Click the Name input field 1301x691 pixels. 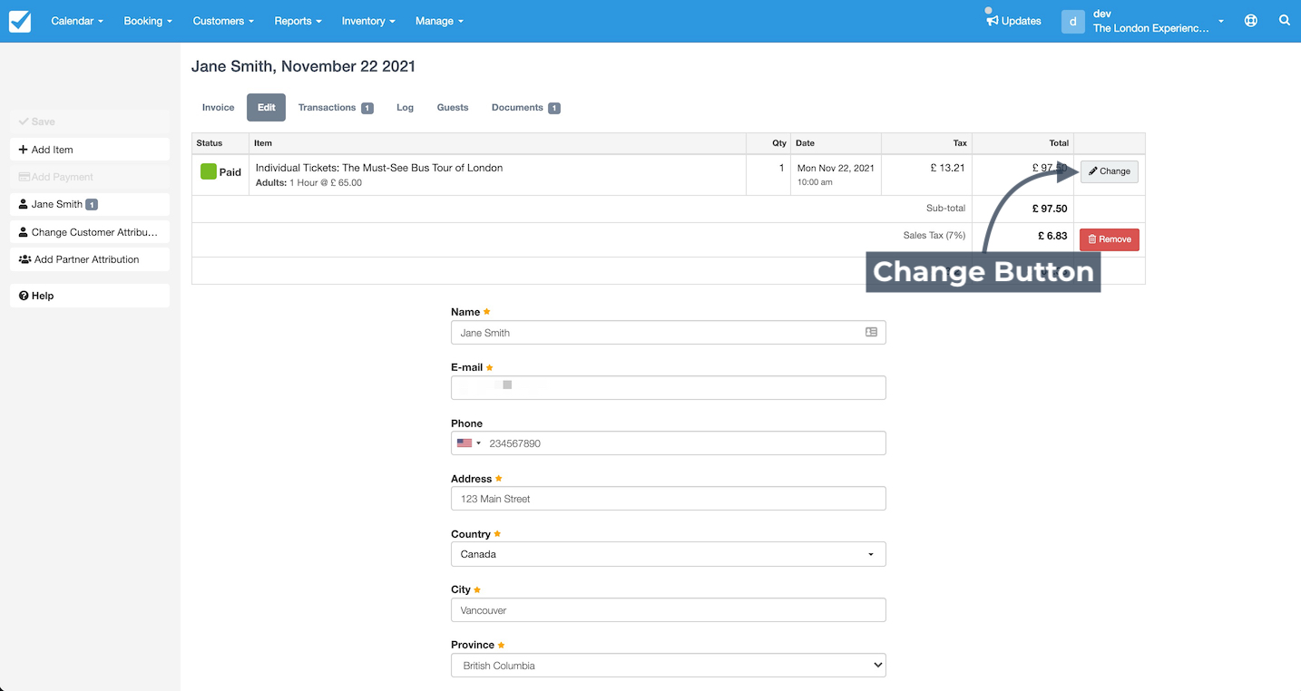point(668,333)
